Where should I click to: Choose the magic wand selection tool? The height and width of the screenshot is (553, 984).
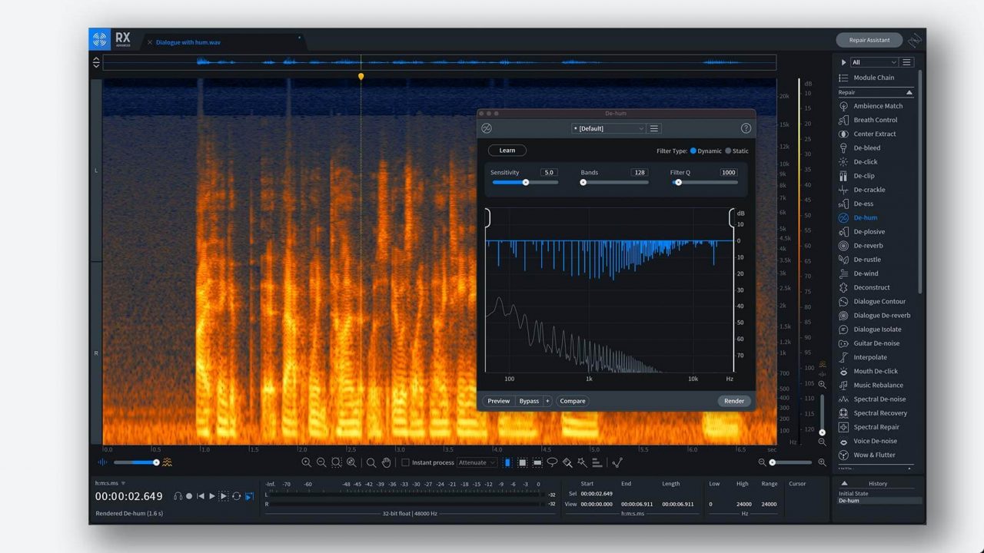pyautogui.click(x=583, y=462)
